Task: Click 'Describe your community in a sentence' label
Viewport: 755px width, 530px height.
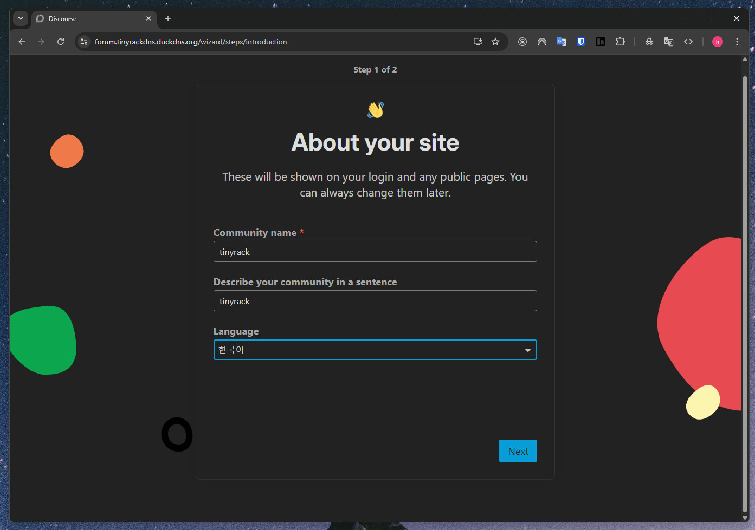Action: (x=305, y=282)
